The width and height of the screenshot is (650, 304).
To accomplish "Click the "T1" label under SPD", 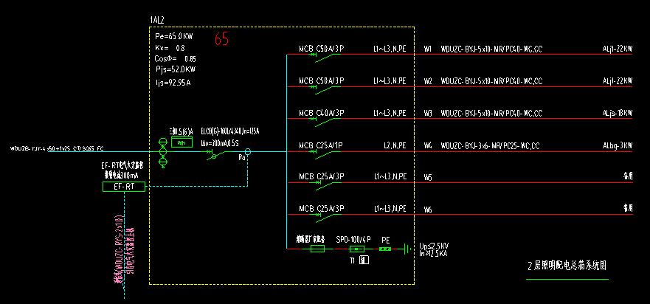I will click(x=353, y=260).
